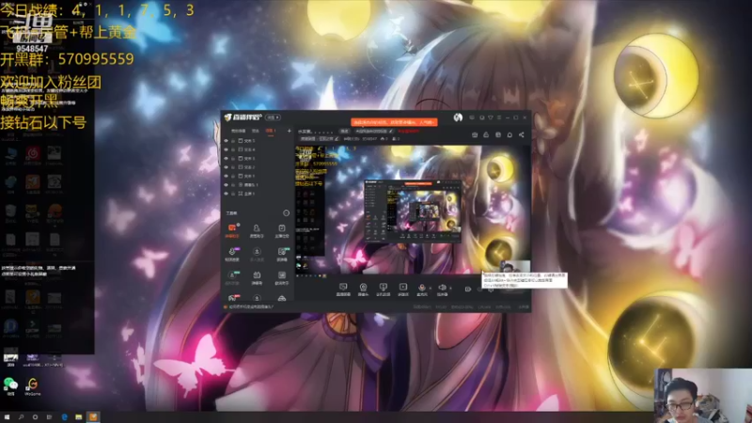Add a window capture source from bottom toolbar

pyautogui.click(x=383, y=290)
